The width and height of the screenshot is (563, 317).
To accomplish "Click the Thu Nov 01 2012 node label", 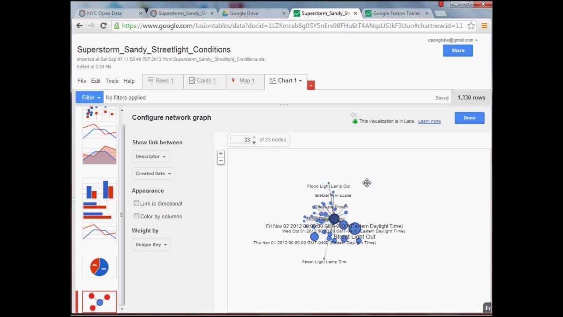I will click(x=314, y=243).
